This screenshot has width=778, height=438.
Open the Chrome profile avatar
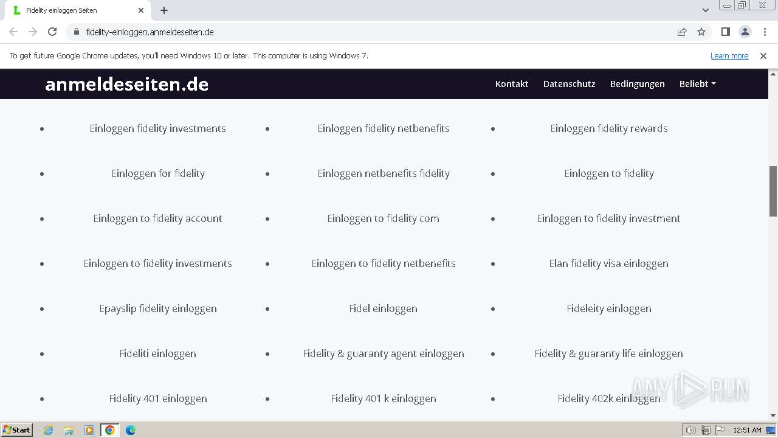click(745, 32)
